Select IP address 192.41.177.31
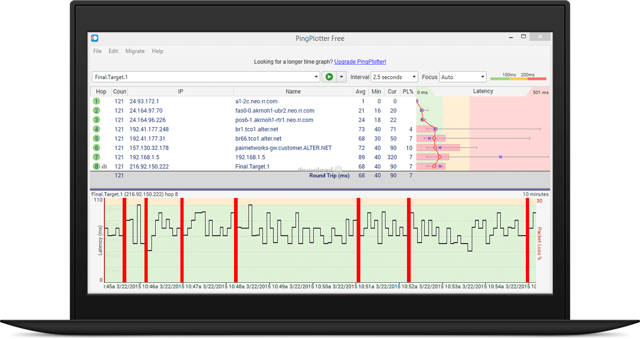 (x=147, y=139)
